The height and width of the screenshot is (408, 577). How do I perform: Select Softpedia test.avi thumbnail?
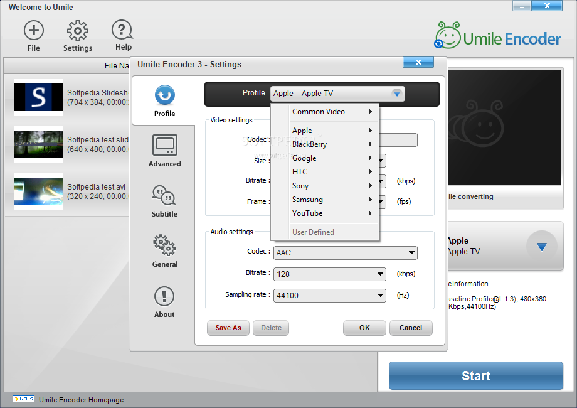[38, 192]
